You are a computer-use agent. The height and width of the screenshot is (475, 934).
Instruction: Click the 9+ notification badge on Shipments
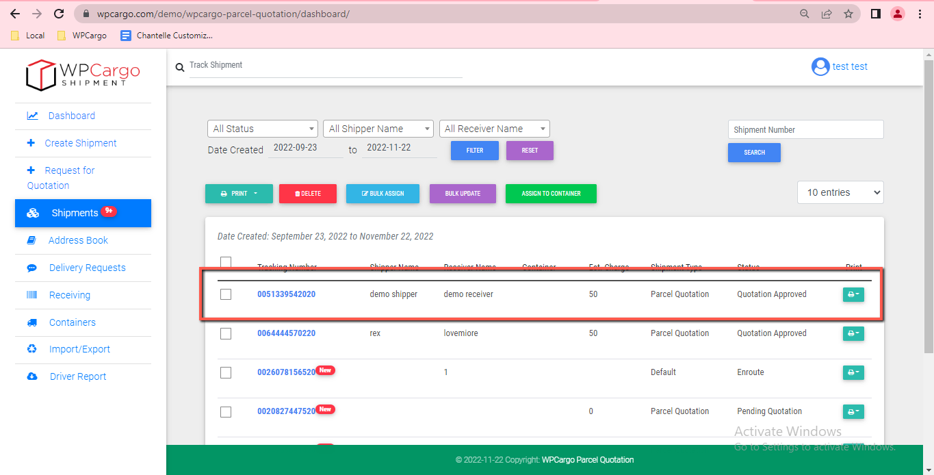[109, 211]
